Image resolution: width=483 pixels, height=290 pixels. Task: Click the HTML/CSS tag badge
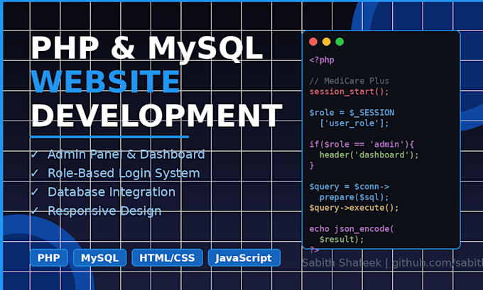point(167,257)
